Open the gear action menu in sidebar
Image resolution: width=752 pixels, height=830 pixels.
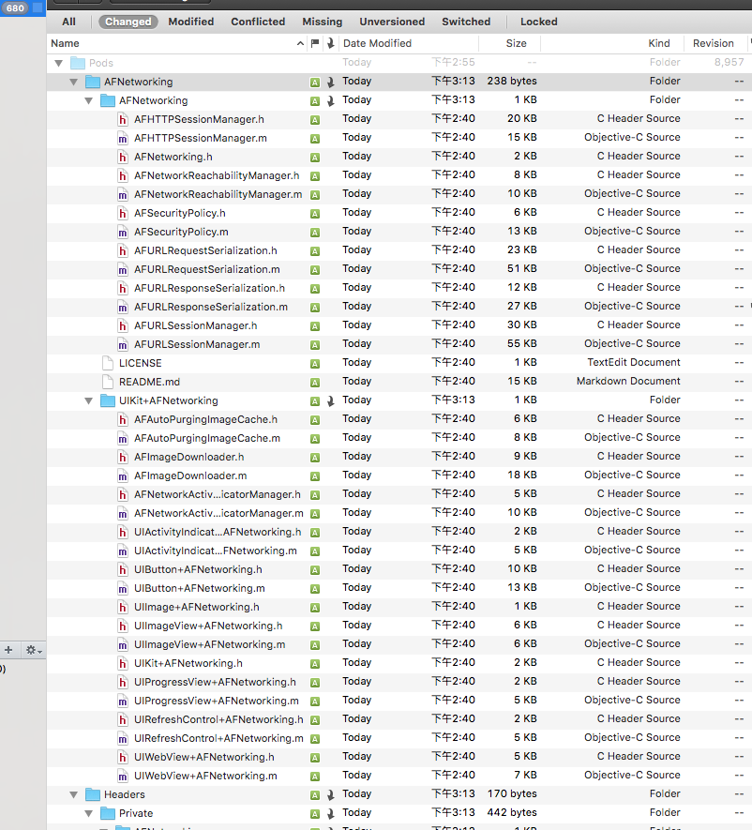[x=34, y=650]
